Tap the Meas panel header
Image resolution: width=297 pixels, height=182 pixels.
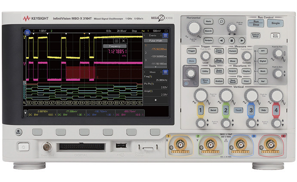[153, 72]
